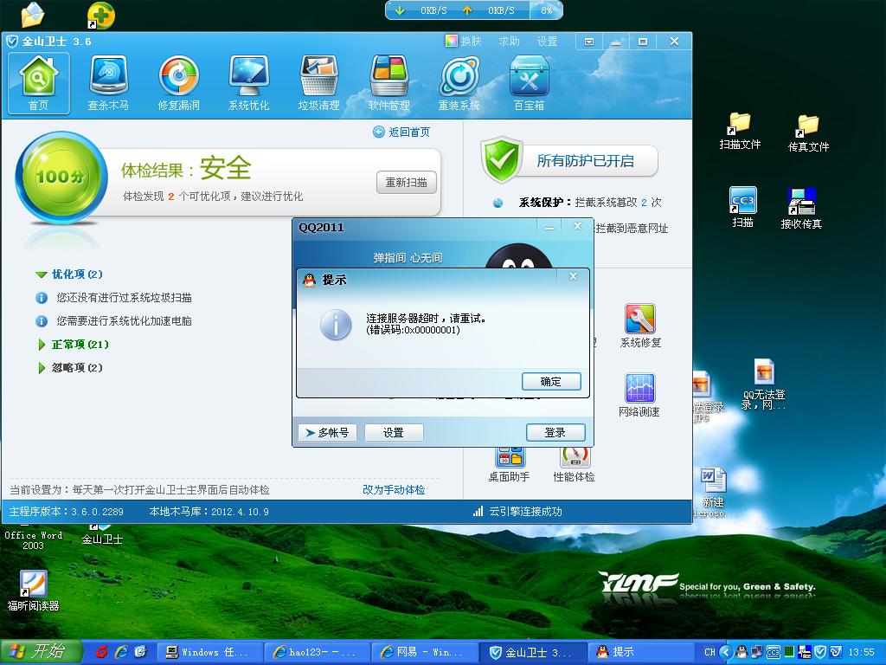This screenshot has height=665, width=886.
Task: Switch to 提示 taskbar item
Action: pyautogui.click(x=640, y=652)
